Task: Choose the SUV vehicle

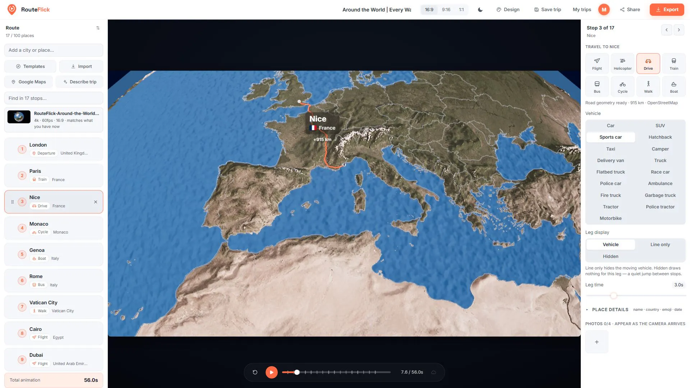Action: coord(660,126)
